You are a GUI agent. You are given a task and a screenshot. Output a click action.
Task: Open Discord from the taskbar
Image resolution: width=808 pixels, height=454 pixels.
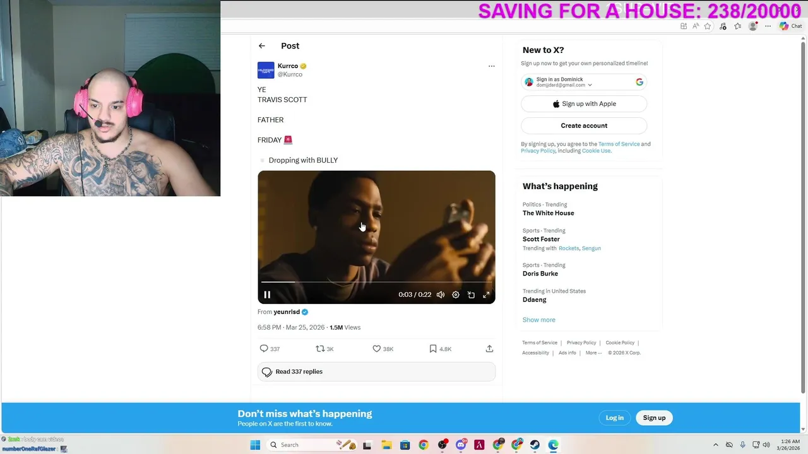coord(461,445)
